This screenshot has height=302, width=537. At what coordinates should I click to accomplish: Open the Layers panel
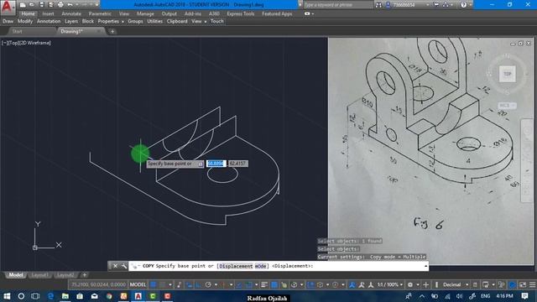click(71, 21)
